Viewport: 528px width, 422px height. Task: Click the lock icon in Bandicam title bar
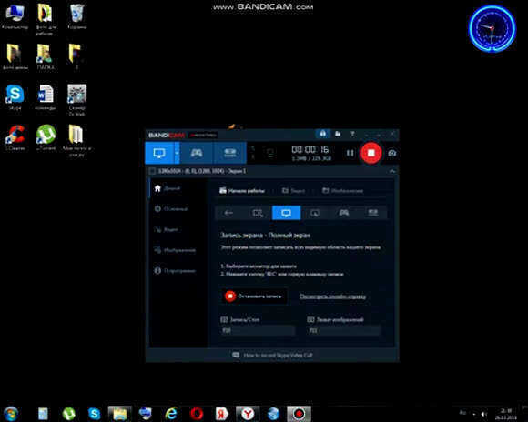pyautogui.click(x=322, y=134)
